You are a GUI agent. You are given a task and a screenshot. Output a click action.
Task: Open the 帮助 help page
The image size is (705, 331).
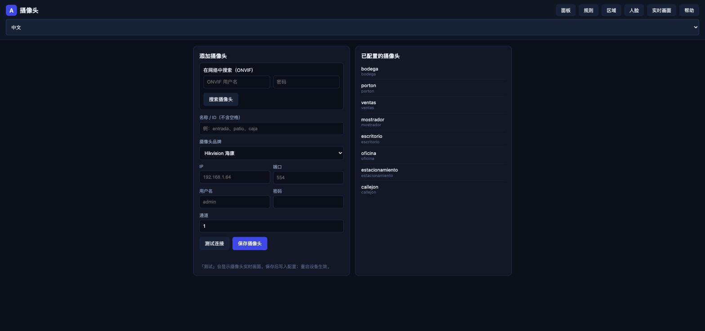pos(689,10)
